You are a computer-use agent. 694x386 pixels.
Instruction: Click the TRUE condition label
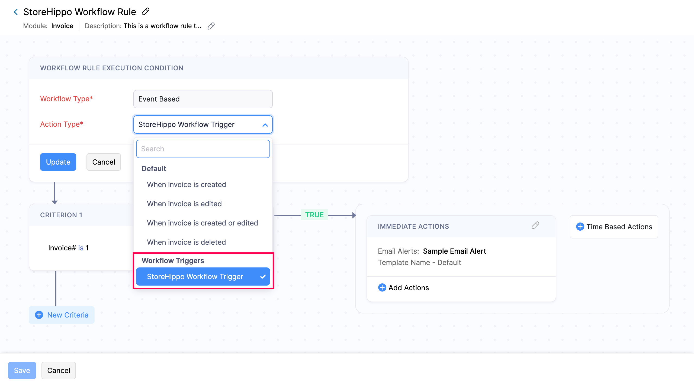(x=314, y=215)
